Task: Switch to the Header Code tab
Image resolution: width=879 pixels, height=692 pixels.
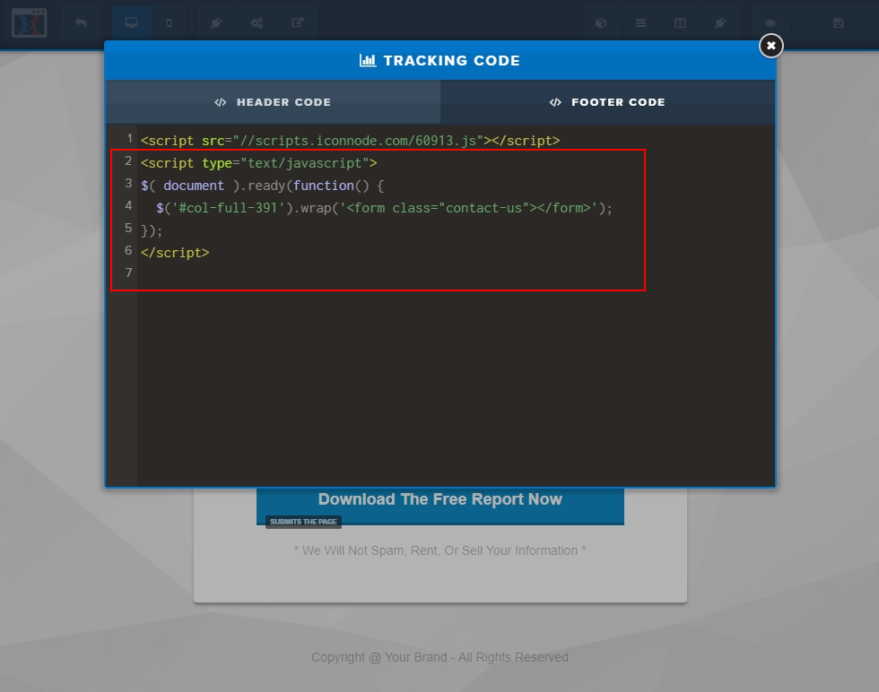Action: (273, 102)
